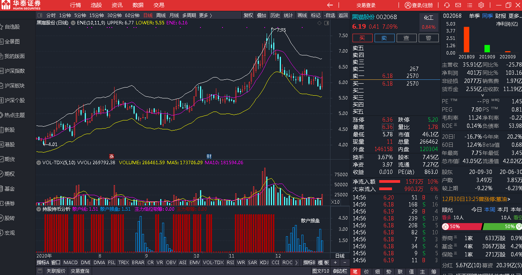Image resolution: width=522 pixels, height=275 pixels.
Task: Open 热点主题 in left sidebar
Action: (x=15, y=115)
